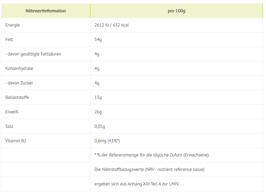Select the Kohlenhydrate row label

(19, 69)
